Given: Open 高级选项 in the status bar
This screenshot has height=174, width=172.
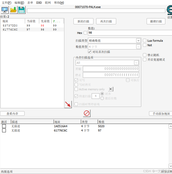Looking at the screenshot, I should click(x=7, y=172).
